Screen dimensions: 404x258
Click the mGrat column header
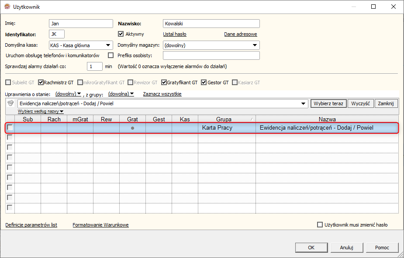click(80, 119)
